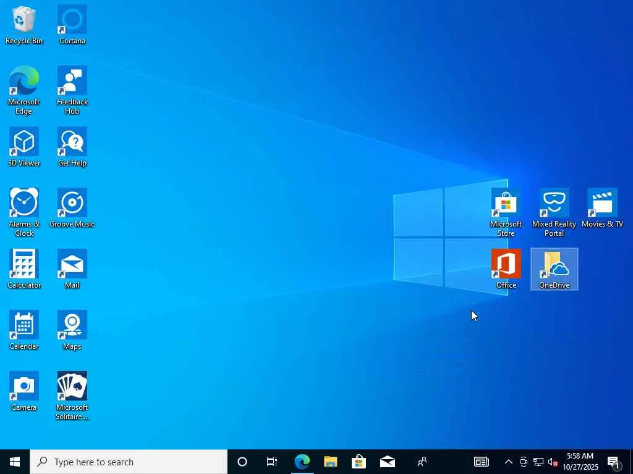This screenshot has height=474, width=633.
Task: Open File Explorer from the taskbar
Action: pos(330,462)
